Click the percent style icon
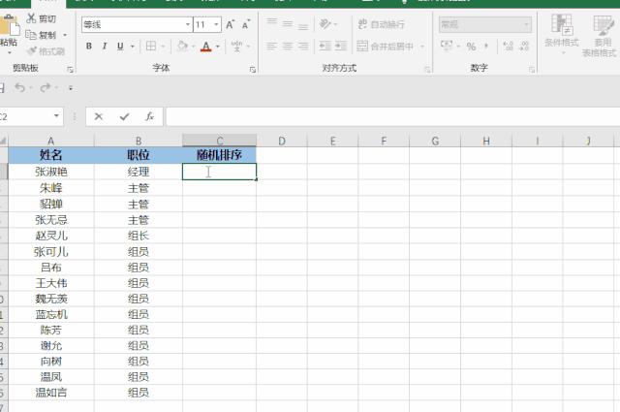The width and height of the screenshot is (620, 412). (x=471, y=46)
